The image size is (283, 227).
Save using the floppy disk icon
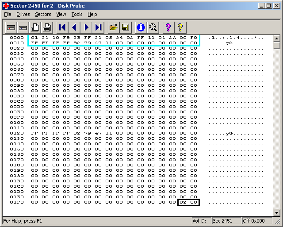tap(126, 27)
